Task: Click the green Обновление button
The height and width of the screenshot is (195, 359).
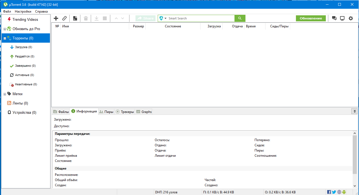Action: coord(310,18)
